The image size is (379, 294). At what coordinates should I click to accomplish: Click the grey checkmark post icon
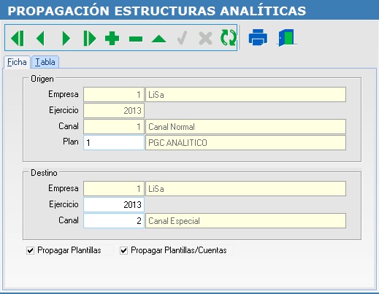tap(182, 38)
